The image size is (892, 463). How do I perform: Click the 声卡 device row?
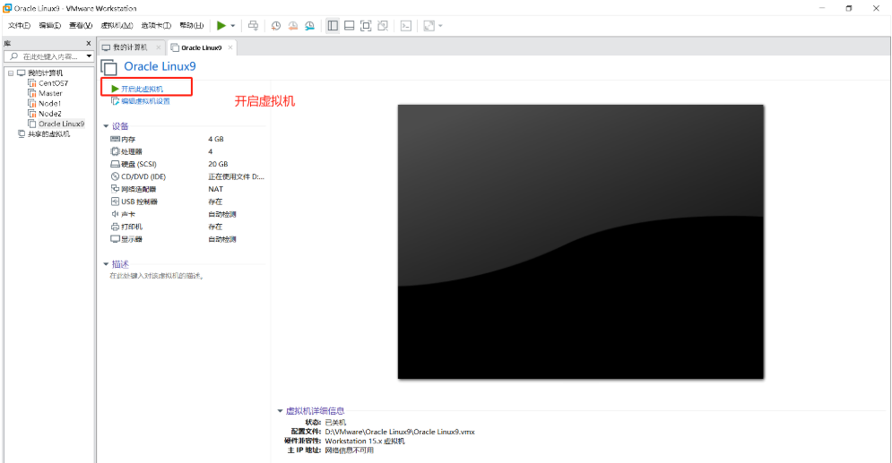click(187, 214)
